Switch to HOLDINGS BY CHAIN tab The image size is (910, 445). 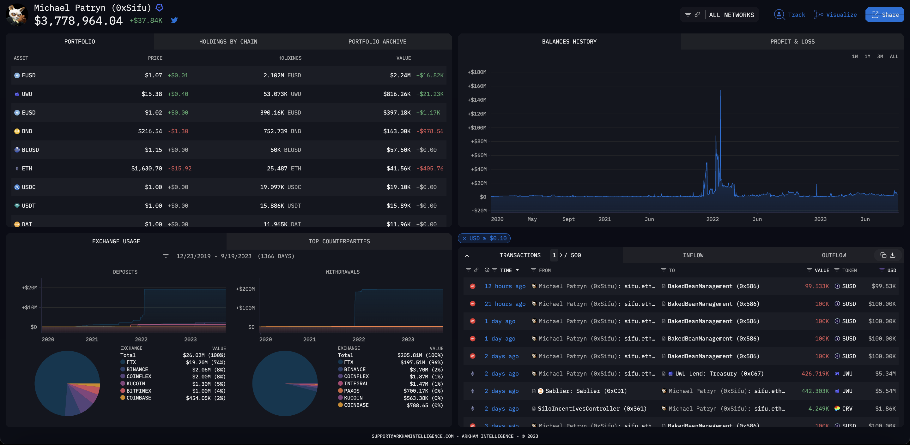point(228,42)
